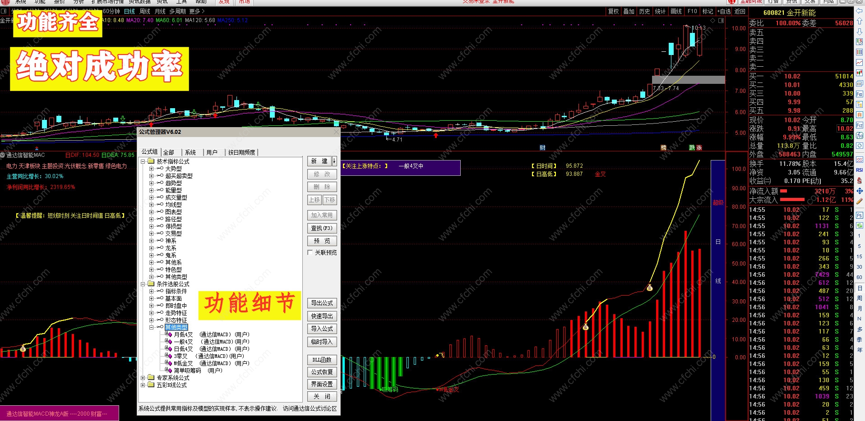Click the 新建 button
Viewport: 865px width, 421px height.
[x=319, y=161]
